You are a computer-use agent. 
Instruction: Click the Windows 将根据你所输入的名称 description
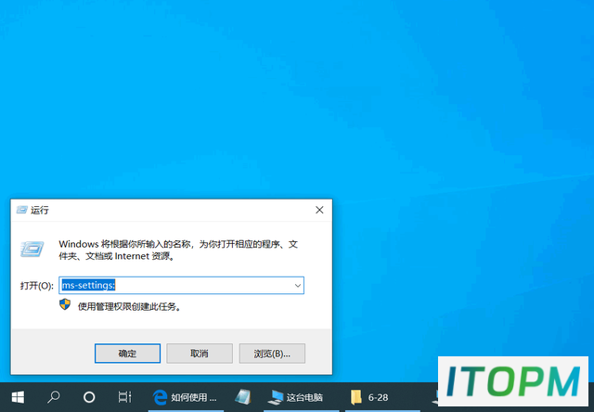click(178, 250)
